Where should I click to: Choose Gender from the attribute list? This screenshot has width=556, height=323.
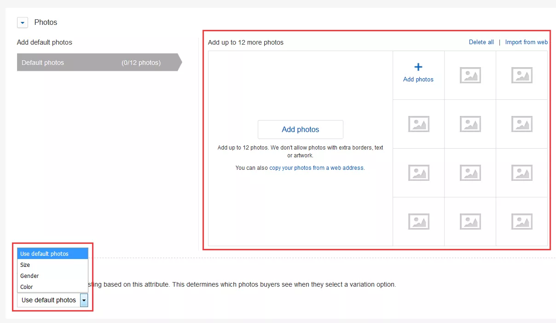coord(29,276)
